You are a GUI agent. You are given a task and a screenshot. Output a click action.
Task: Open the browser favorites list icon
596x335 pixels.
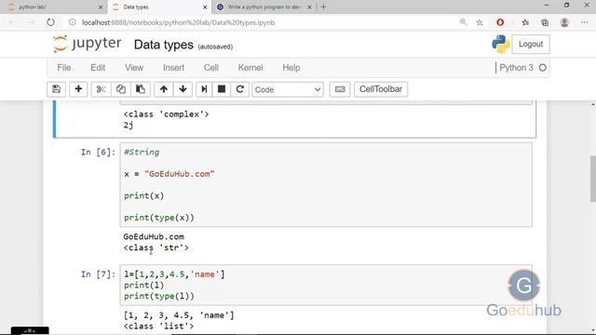525,22
